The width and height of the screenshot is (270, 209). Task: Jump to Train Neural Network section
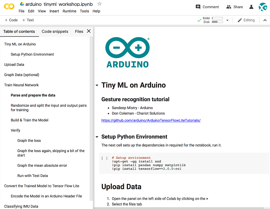[x=21, y=85]
